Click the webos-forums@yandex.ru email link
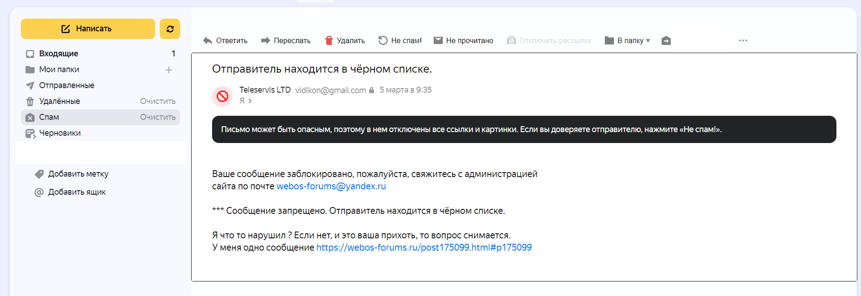The width and height of the screenshot is (861, 296). [x=331, y=186]
